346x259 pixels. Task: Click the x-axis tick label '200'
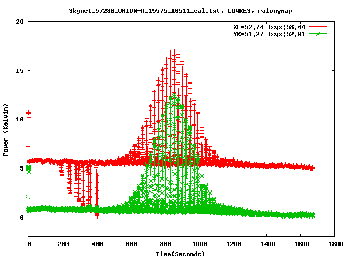[x=63, y=244]
